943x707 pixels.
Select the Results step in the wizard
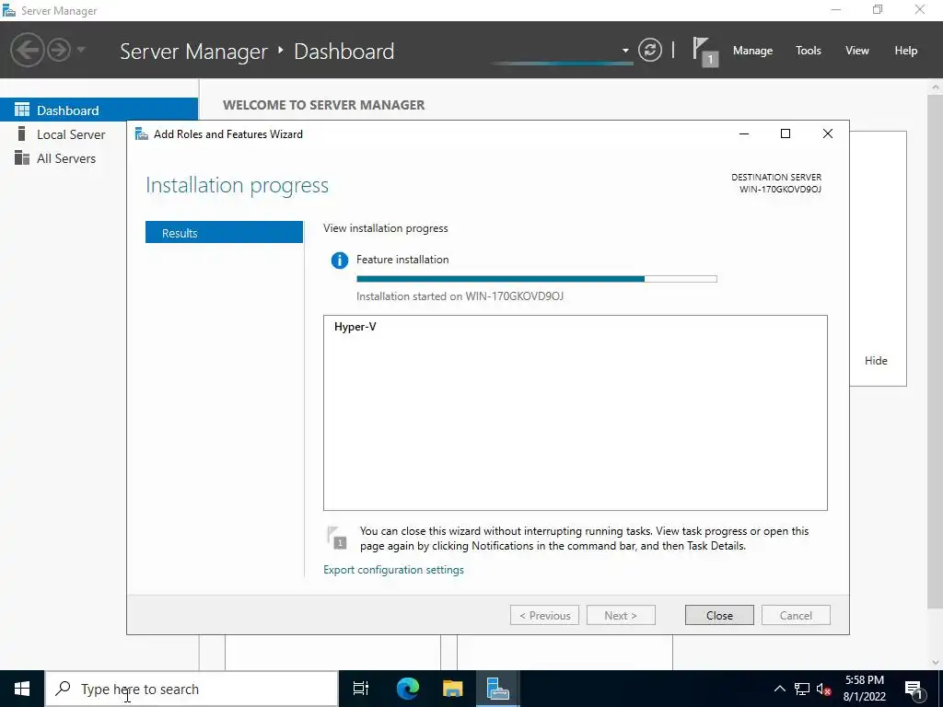[224, 233]
